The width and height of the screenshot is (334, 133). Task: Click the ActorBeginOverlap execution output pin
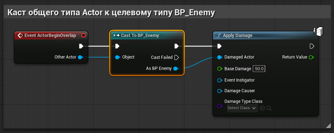coord(81,46)
